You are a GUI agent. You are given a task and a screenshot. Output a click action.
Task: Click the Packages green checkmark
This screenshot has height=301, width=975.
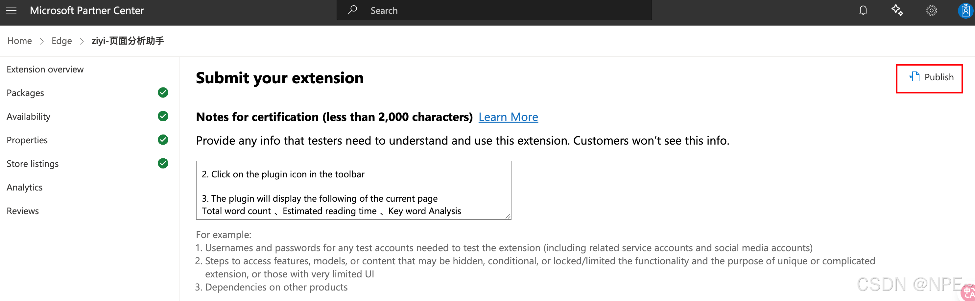[163, 92]
